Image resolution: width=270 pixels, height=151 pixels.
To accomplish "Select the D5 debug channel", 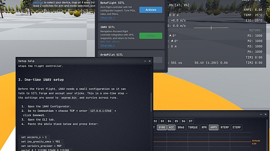I will (x=177, y=121).
